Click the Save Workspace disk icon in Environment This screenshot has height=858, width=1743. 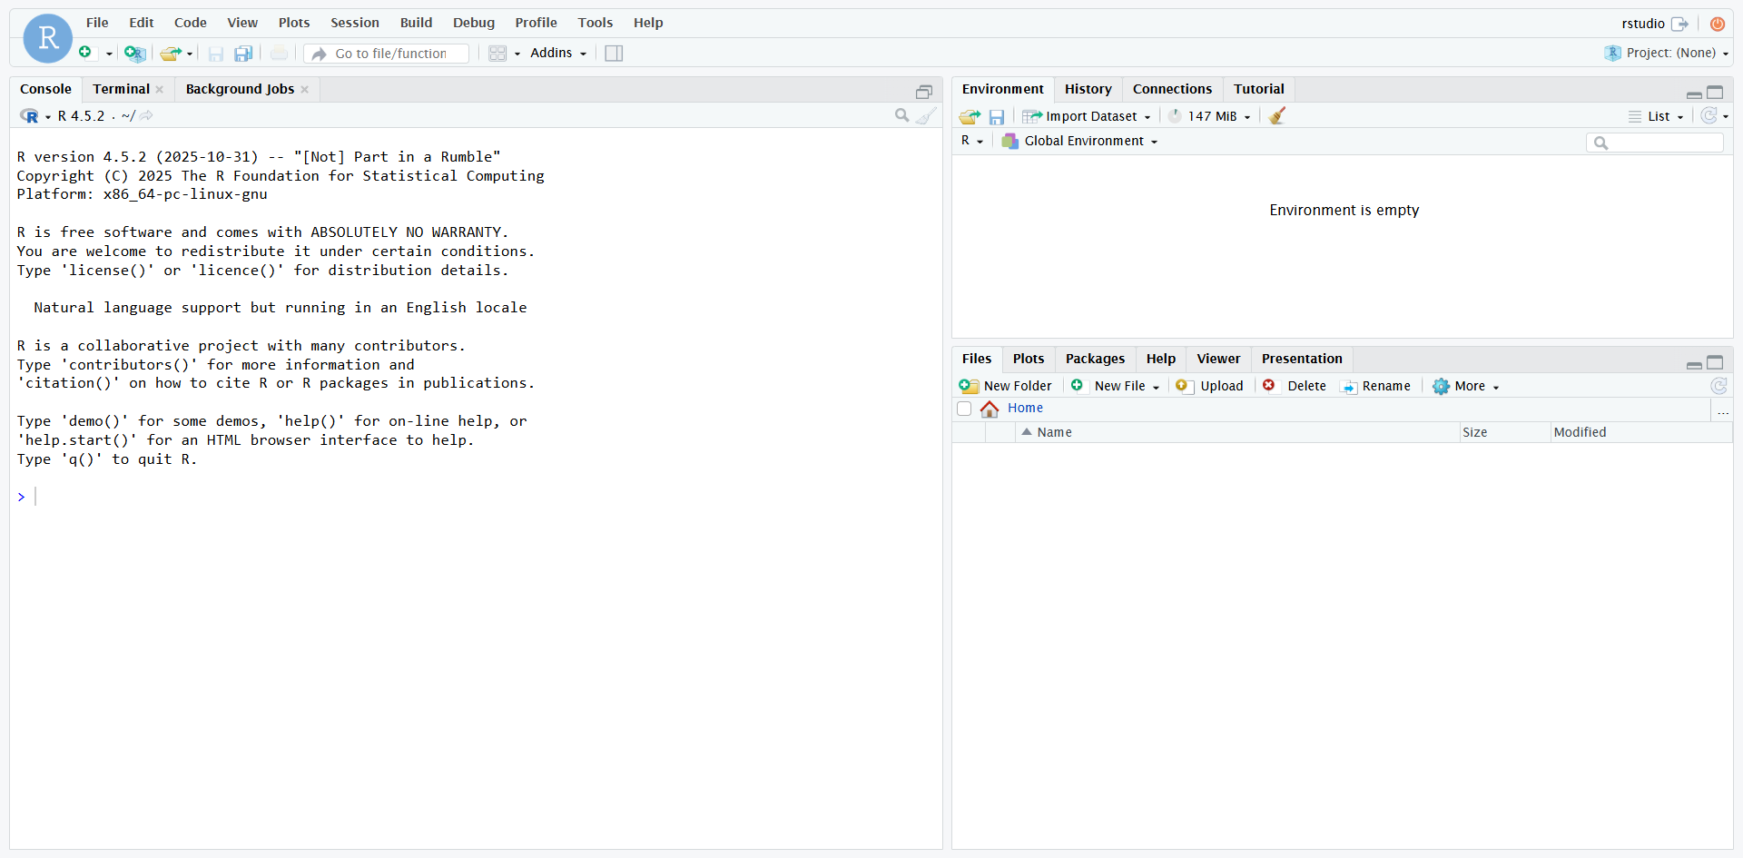click(x=997, y=116)
